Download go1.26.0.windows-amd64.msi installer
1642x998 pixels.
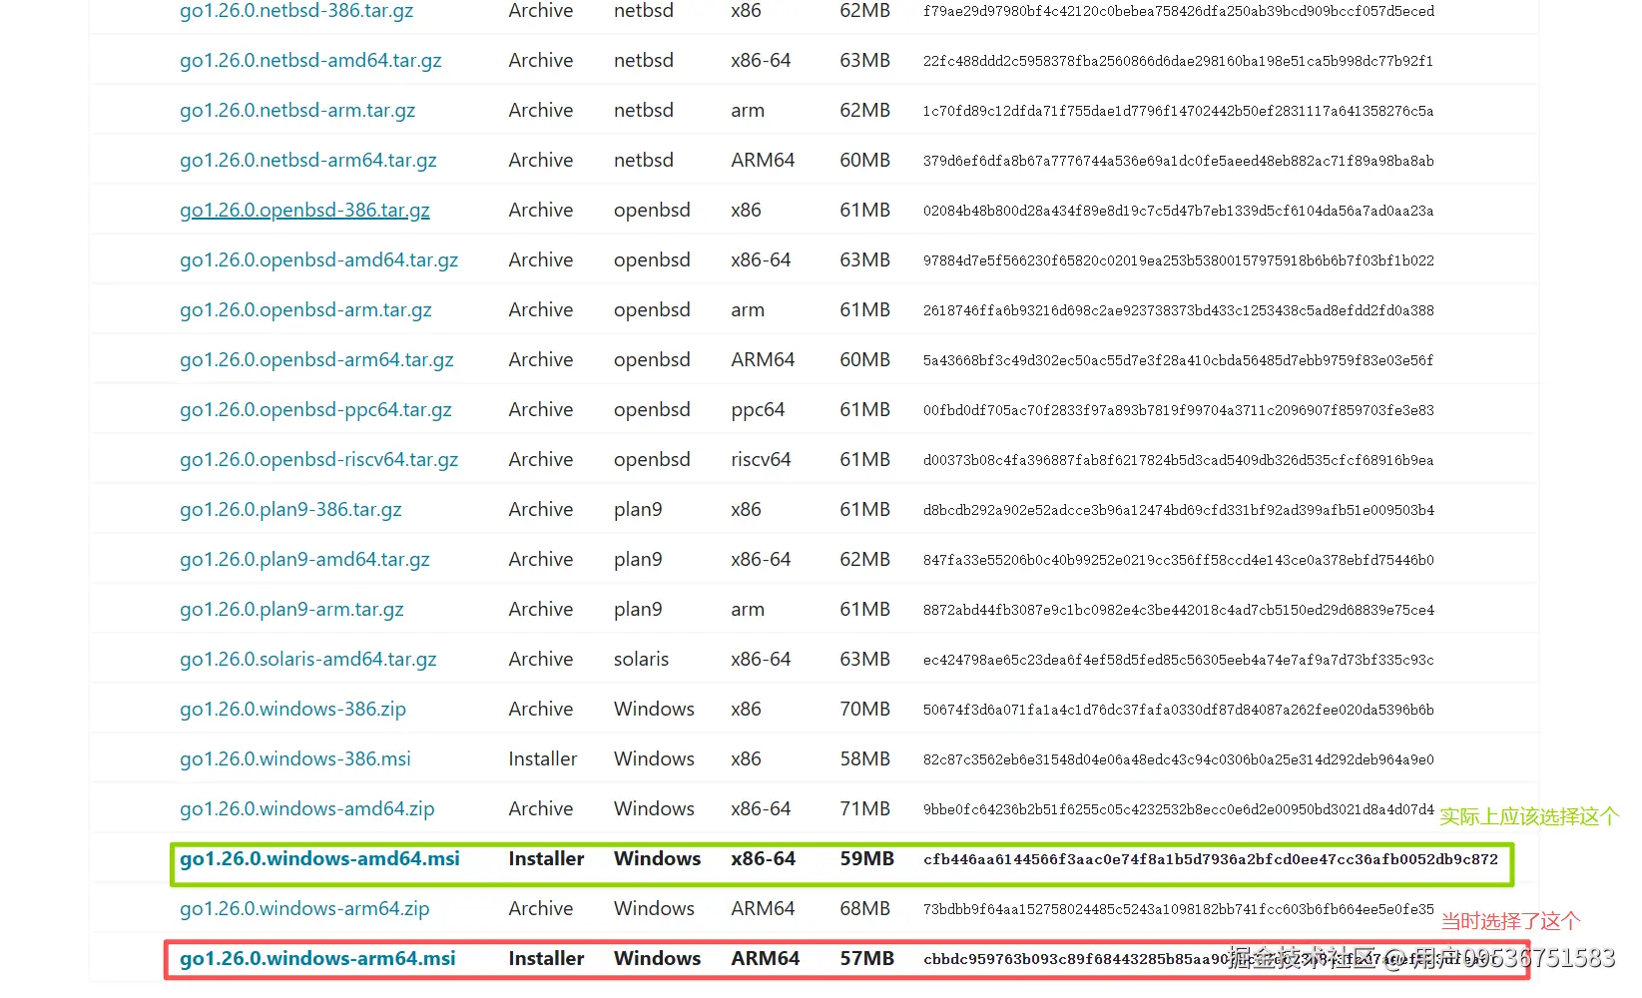point(319,859)
